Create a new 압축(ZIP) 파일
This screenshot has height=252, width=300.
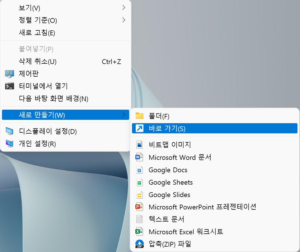click(x=215, y=244)
